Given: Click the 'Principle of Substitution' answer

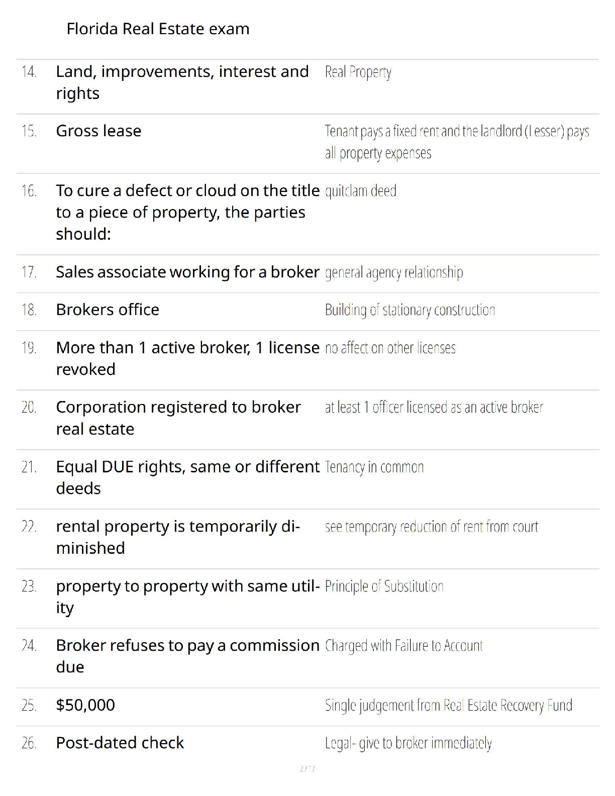Looking at the screenshot, I should [384, 586].
